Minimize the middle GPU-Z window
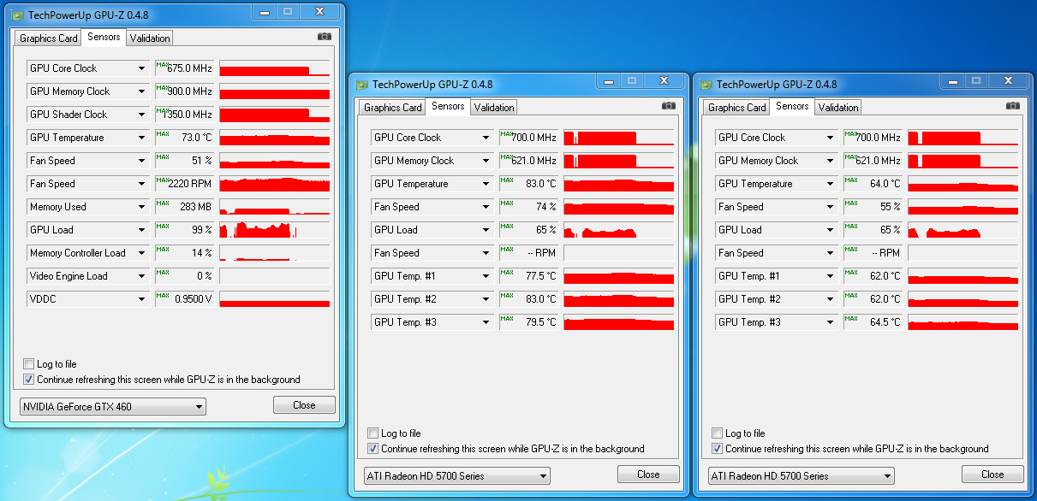The width and height of the screenshot is (1037, 501). [607, 81]
